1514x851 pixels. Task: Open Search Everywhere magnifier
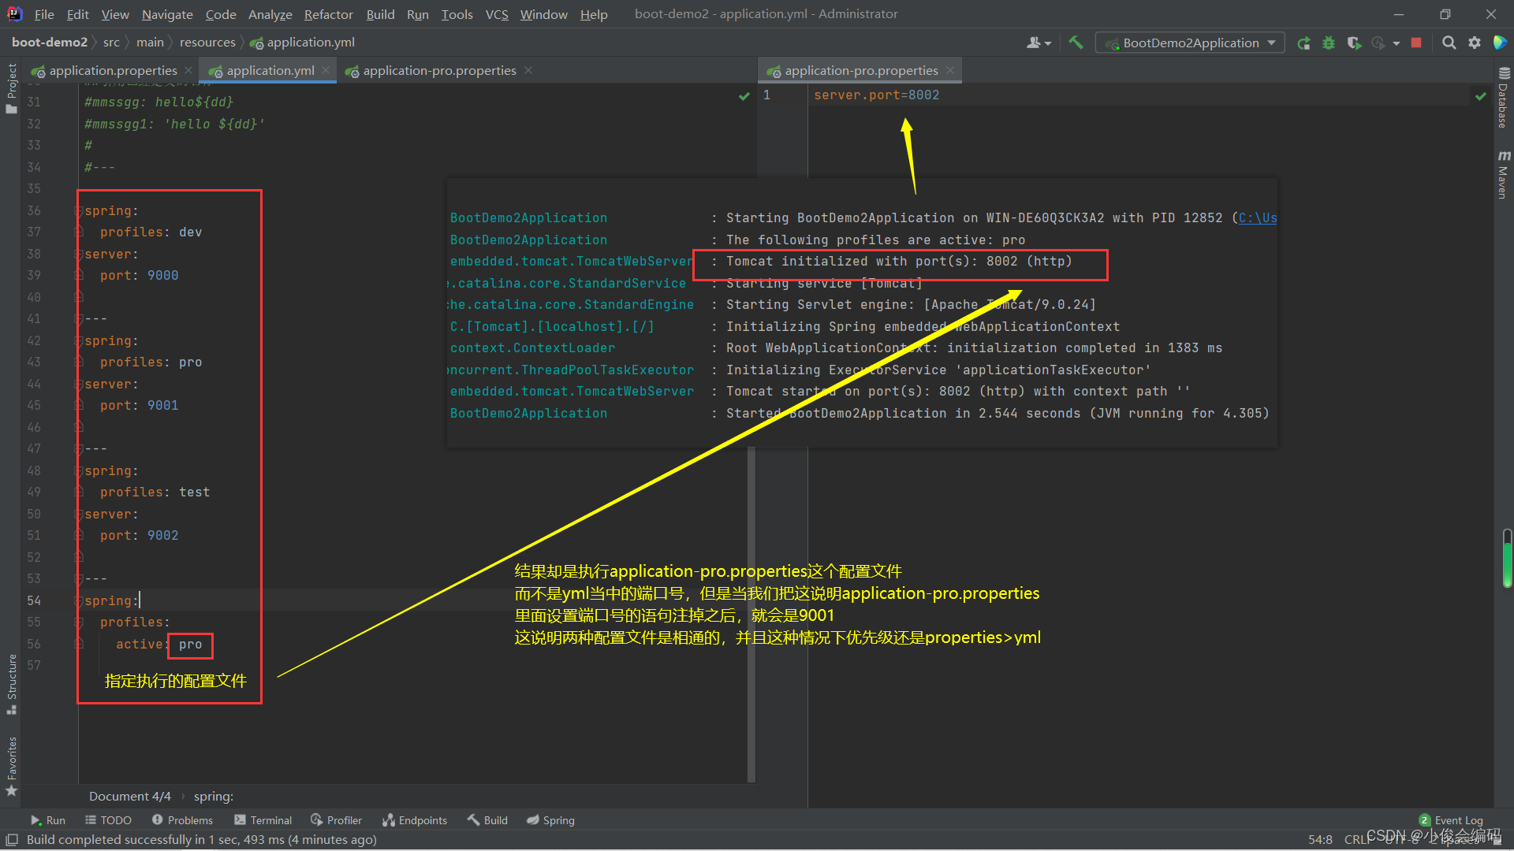pyautogui.click(x=1449, y=43)
